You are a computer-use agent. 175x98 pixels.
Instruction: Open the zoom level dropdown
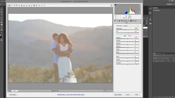[17, 91]
